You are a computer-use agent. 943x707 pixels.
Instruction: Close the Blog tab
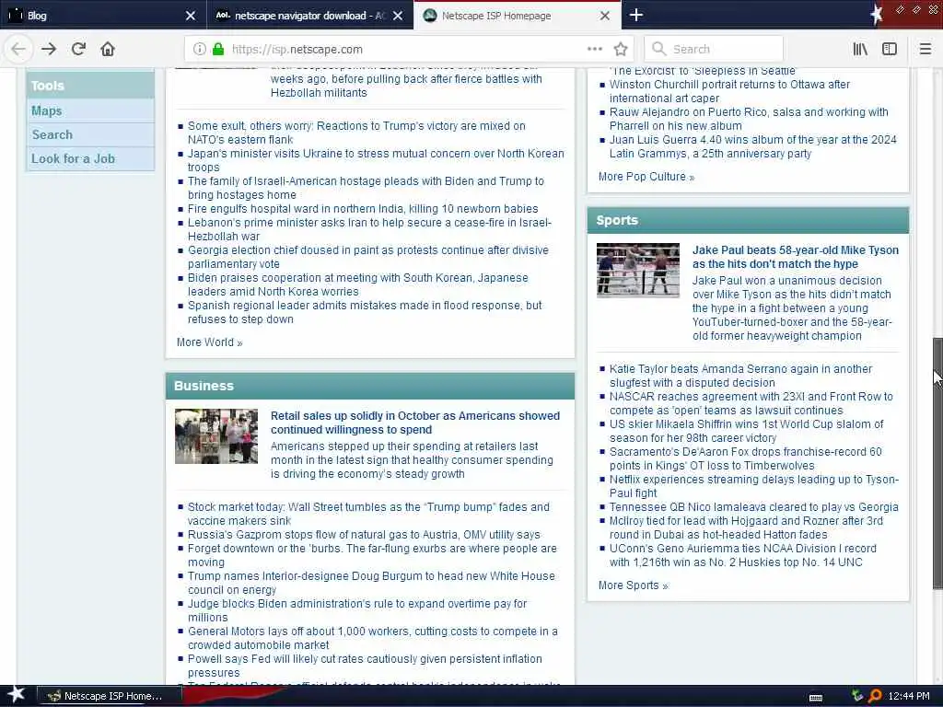(190, 16)
